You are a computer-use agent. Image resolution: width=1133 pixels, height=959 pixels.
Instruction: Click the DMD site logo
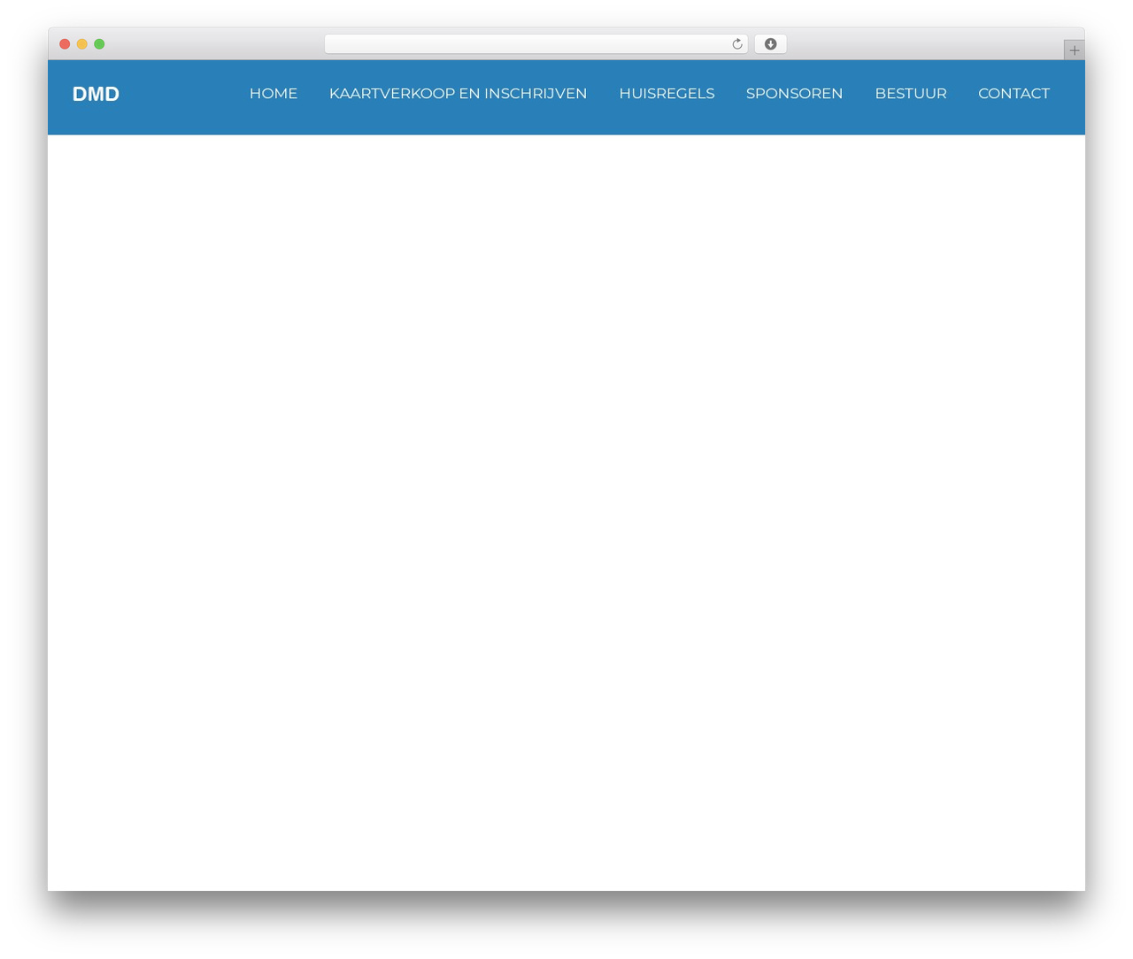(x=96, y=94)
